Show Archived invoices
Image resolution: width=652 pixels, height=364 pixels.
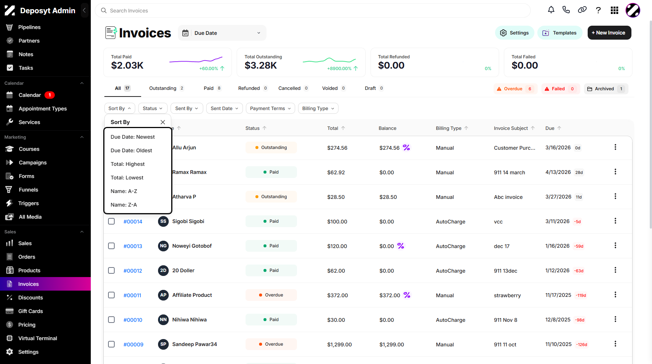(x=606, y=89)
